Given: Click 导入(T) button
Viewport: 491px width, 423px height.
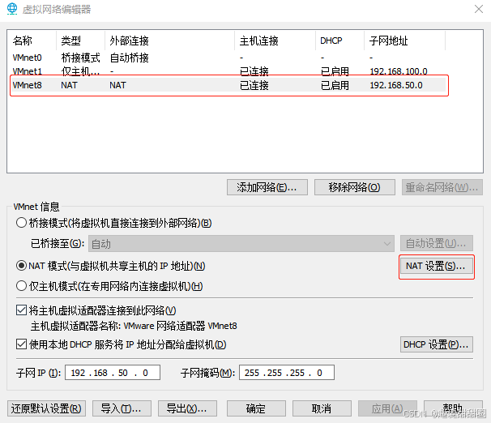Looking at the screenshot, I should tap(122, 408).
